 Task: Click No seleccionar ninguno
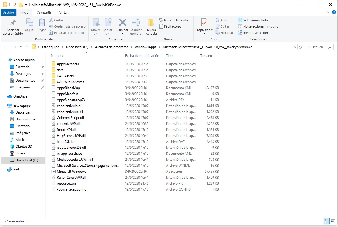point(258,26)
